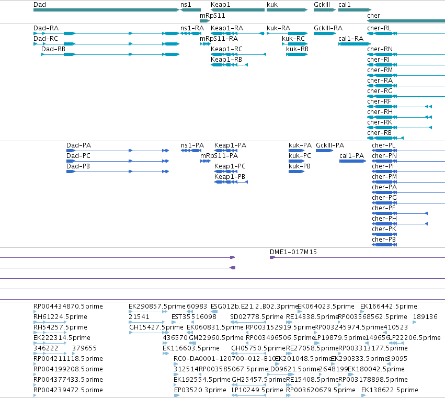The height and width of the screenshot is (398, 445).
Task: Click cher-RI transcript label
Action: coord(378,60)
